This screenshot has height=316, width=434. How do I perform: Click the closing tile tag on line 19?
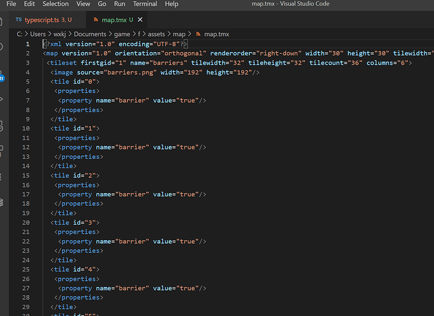coord(63,213)
